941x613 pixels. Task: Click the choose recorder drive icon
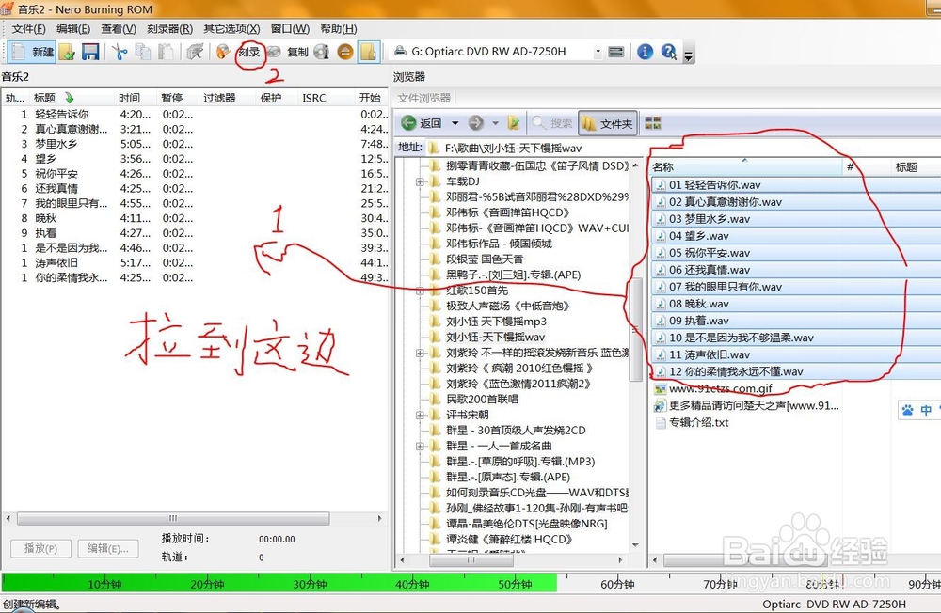click(615, 53)
